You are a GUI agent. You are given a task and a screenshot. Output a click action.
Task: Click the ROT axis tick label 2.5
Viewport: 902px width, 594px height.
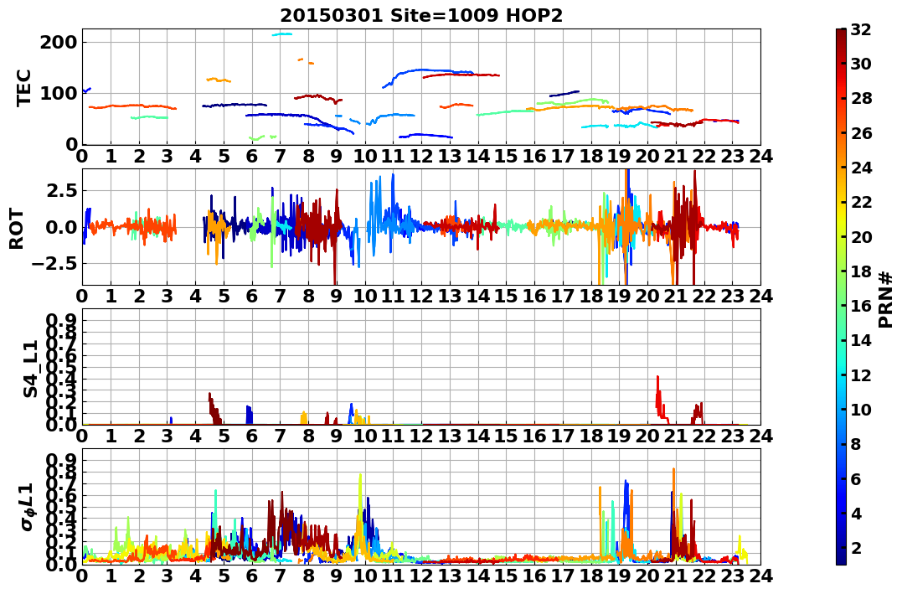coord(62,190)
